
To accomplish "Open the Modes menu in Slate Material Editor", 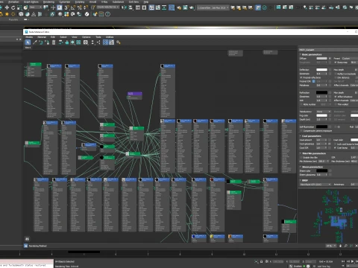I will 29,37.
